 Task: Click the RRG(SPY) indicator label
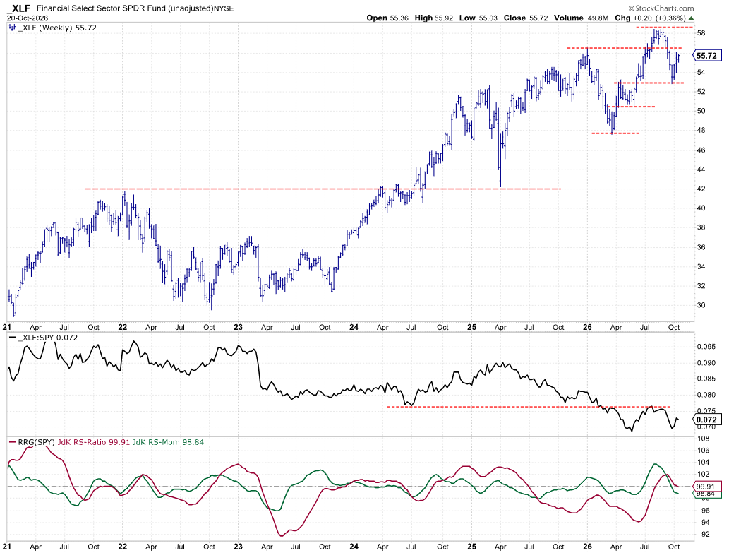click(x=36, y=442)
